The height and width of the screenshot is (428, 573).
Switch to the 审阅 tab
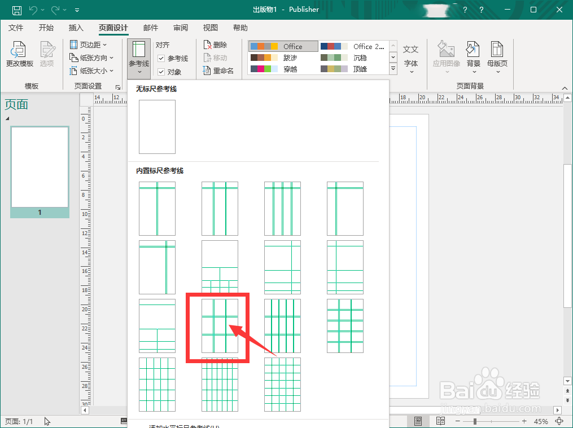(x=181, y=28)
